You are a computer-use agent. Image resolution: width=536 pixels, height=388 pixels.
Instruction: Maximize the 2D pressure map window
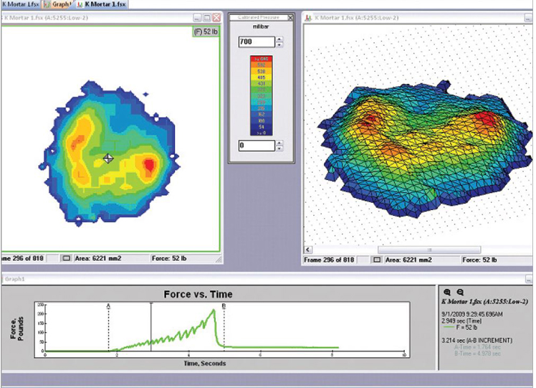pos(206,17)
